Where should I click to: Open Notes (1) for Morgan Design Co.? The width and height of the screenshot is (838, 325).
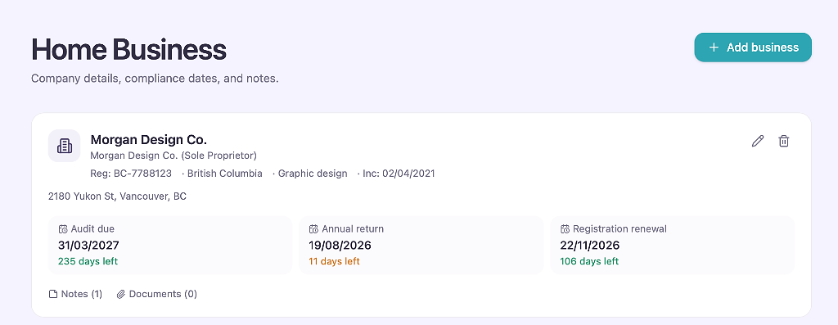coord(75,294)
